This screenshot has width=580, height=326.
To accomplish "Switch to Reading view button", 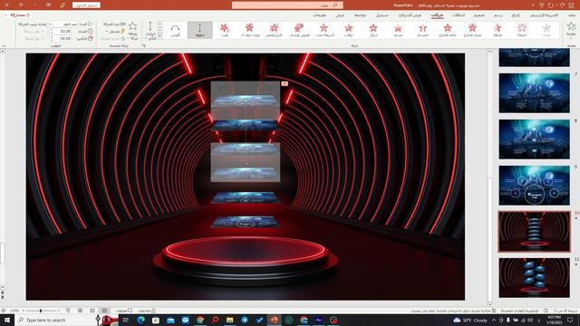I will (81, 311).
